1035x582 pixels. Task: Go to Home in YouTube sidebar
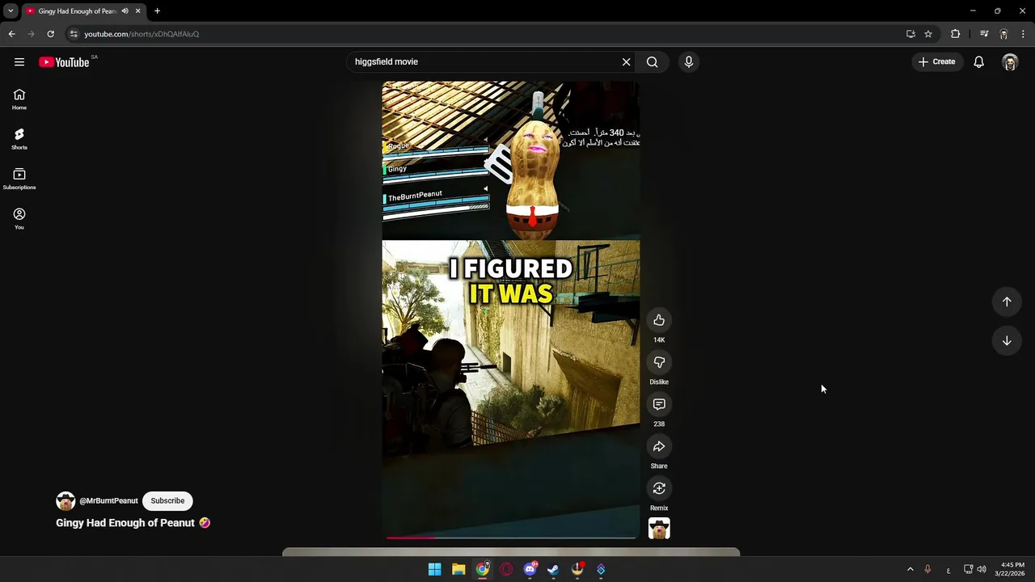coord(19,99)
